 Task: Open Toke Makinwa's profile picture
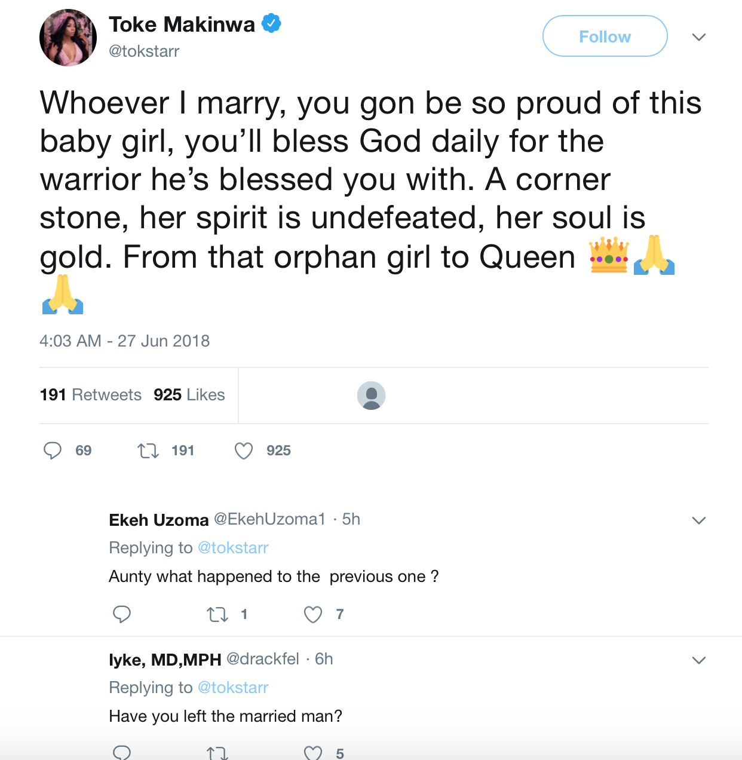point(68,38)
